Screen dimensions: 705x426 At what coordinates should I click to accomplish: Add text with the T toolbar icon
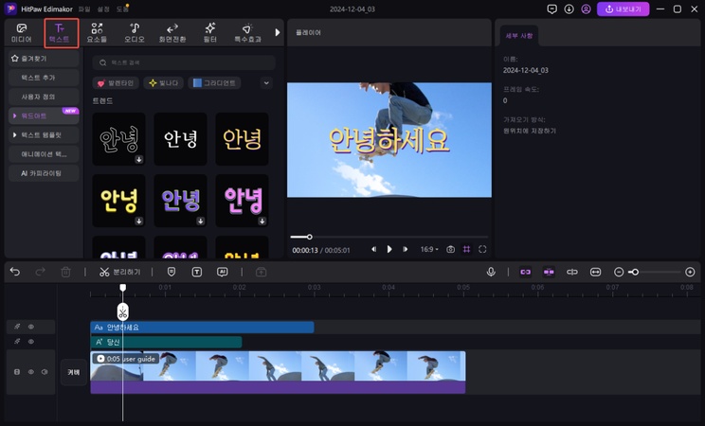tap(197, 272)
